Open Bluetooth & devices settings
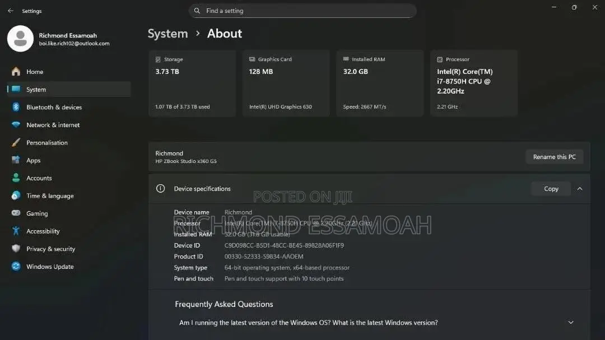605x340 pixels. coord(69,107)
